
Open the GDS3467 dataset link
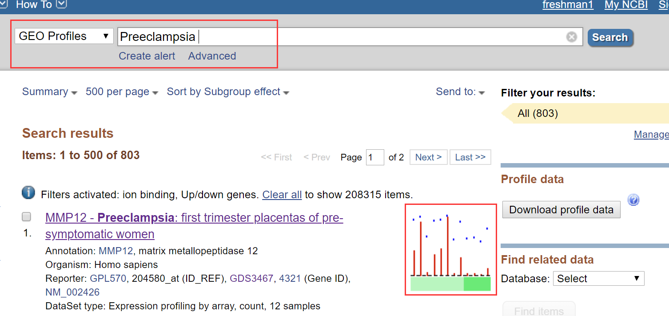(x=251, y=279)
